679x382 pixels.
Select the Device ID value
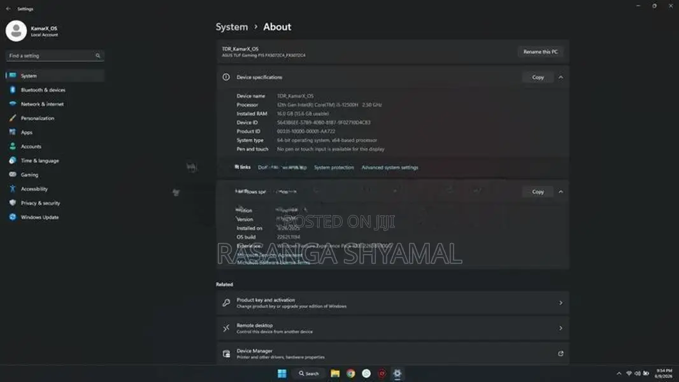324,122
